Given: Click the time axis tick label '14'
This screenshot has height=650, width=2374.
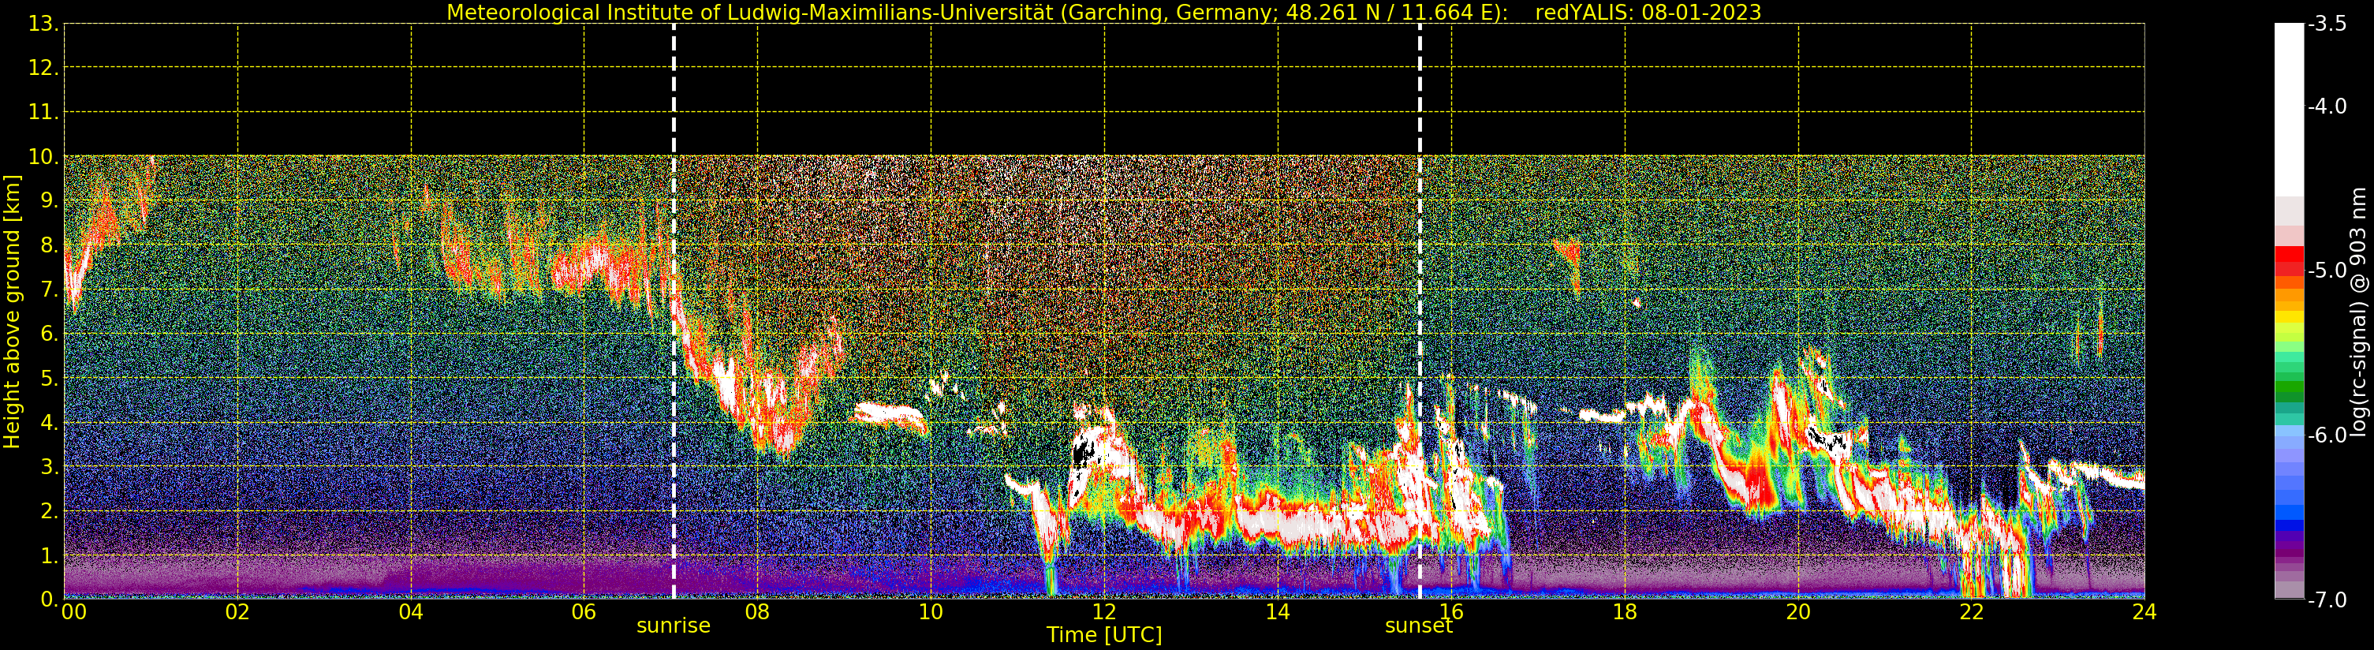Looking at the screenshot, I should pyautogui.click(x=1278, y=611).
